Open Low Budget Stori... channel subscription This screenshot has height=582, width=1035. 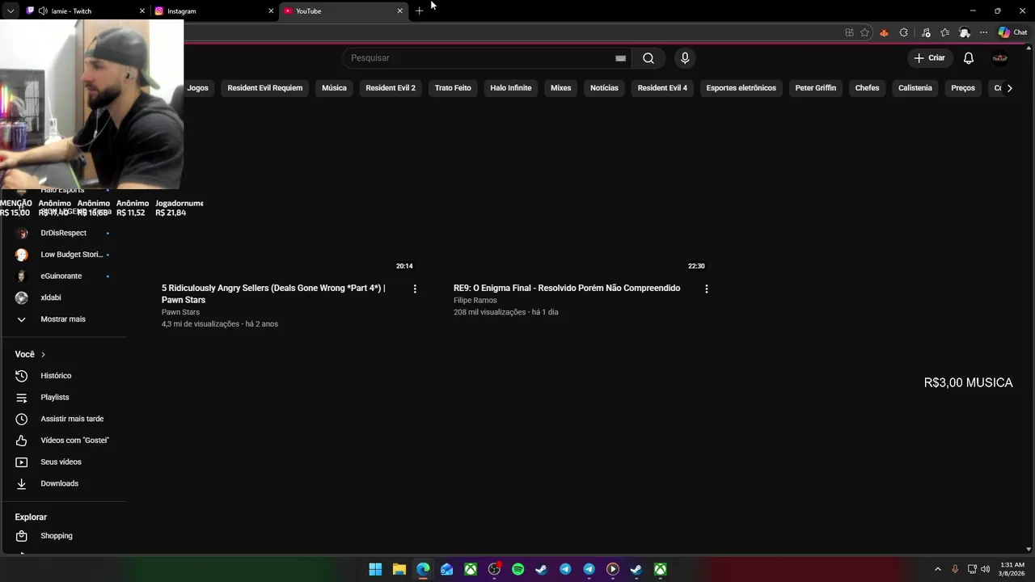coord(64,255)
